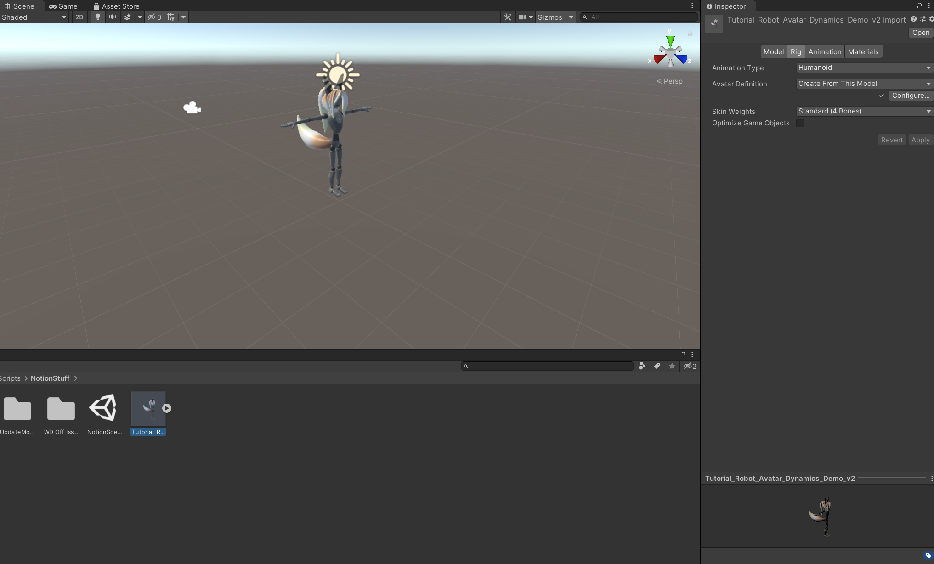Click the Scene view search field
Image resolution: width=934 pixels, height=564 pixels.
(x=639, y=17)
